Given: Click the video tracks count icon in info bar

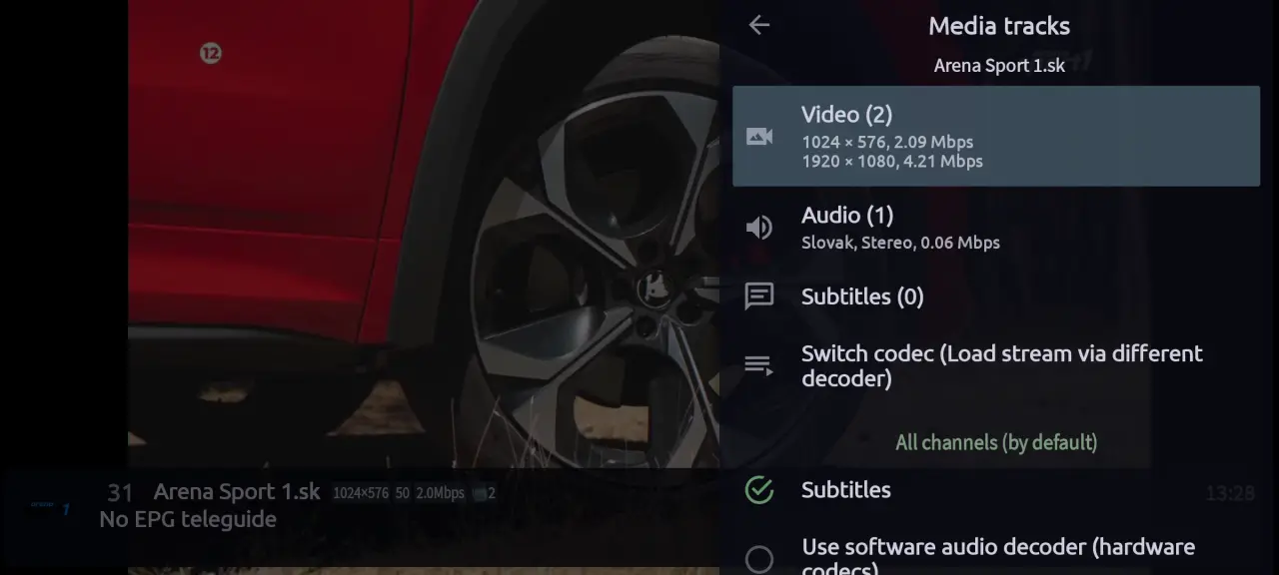Looking at the screenshot, I should (485, 493).
